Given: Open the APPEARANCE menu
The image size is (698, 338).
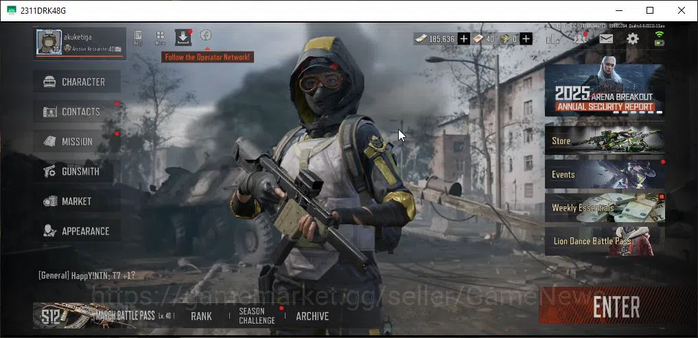Looking at the screenshot, I should pyautogui.click(x=77, y=231).
